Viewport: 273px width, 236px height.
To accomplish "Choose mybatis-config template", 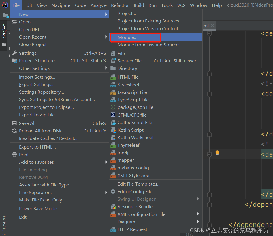I will (156, 168).
